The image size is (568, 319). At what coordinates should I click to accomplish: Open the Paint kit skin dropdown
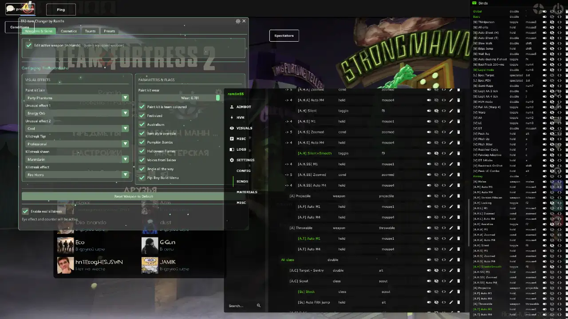pyautogui.click(x=77, y=98)
